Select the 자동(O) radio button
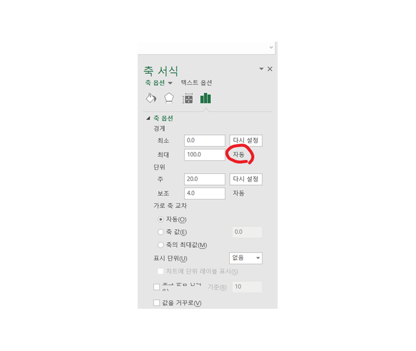Image resolution: width=416 pixels, height=351 pixels. click(x=161, y=219)
